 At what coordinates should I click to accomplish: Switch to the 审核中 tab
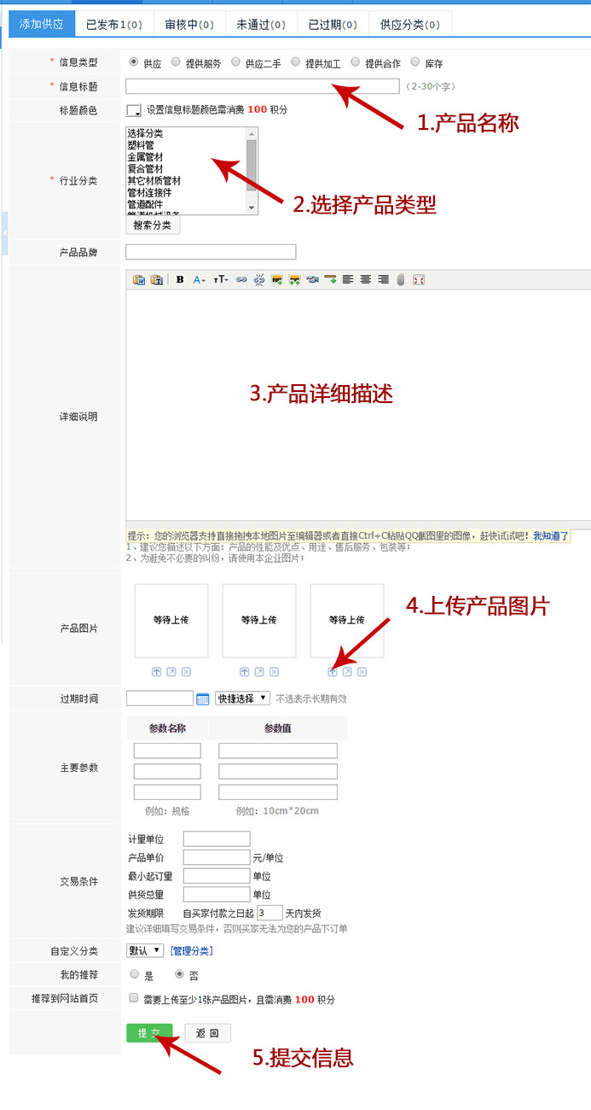[x=189, y=25]
